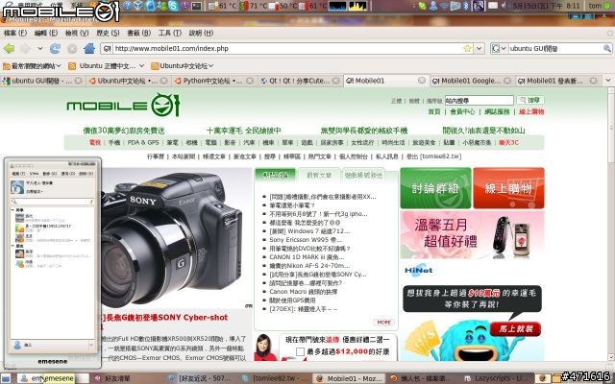Screen dimensions: 615x384
Task: Open the terminal icon in the top panel
Action: point(196,6)
